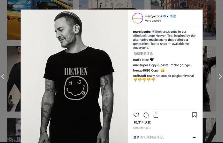Image resolution: width=223 pixels, height=143 pixels.
Task: Open commenter nadlx's profile
Action: tap(137, 60)
